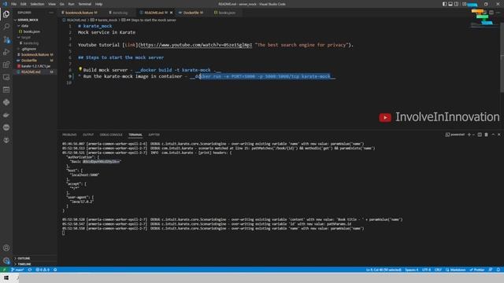Open the Manage gear icon
The height and width of the screenshot is (283, 504).
pyautogui.click(x=6, y=260)
